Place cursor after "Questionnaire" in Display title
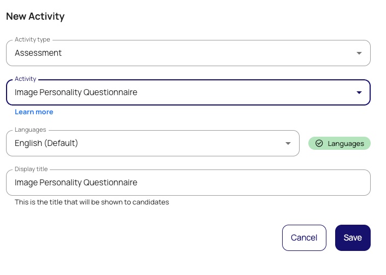 click(x=138, y=183)
